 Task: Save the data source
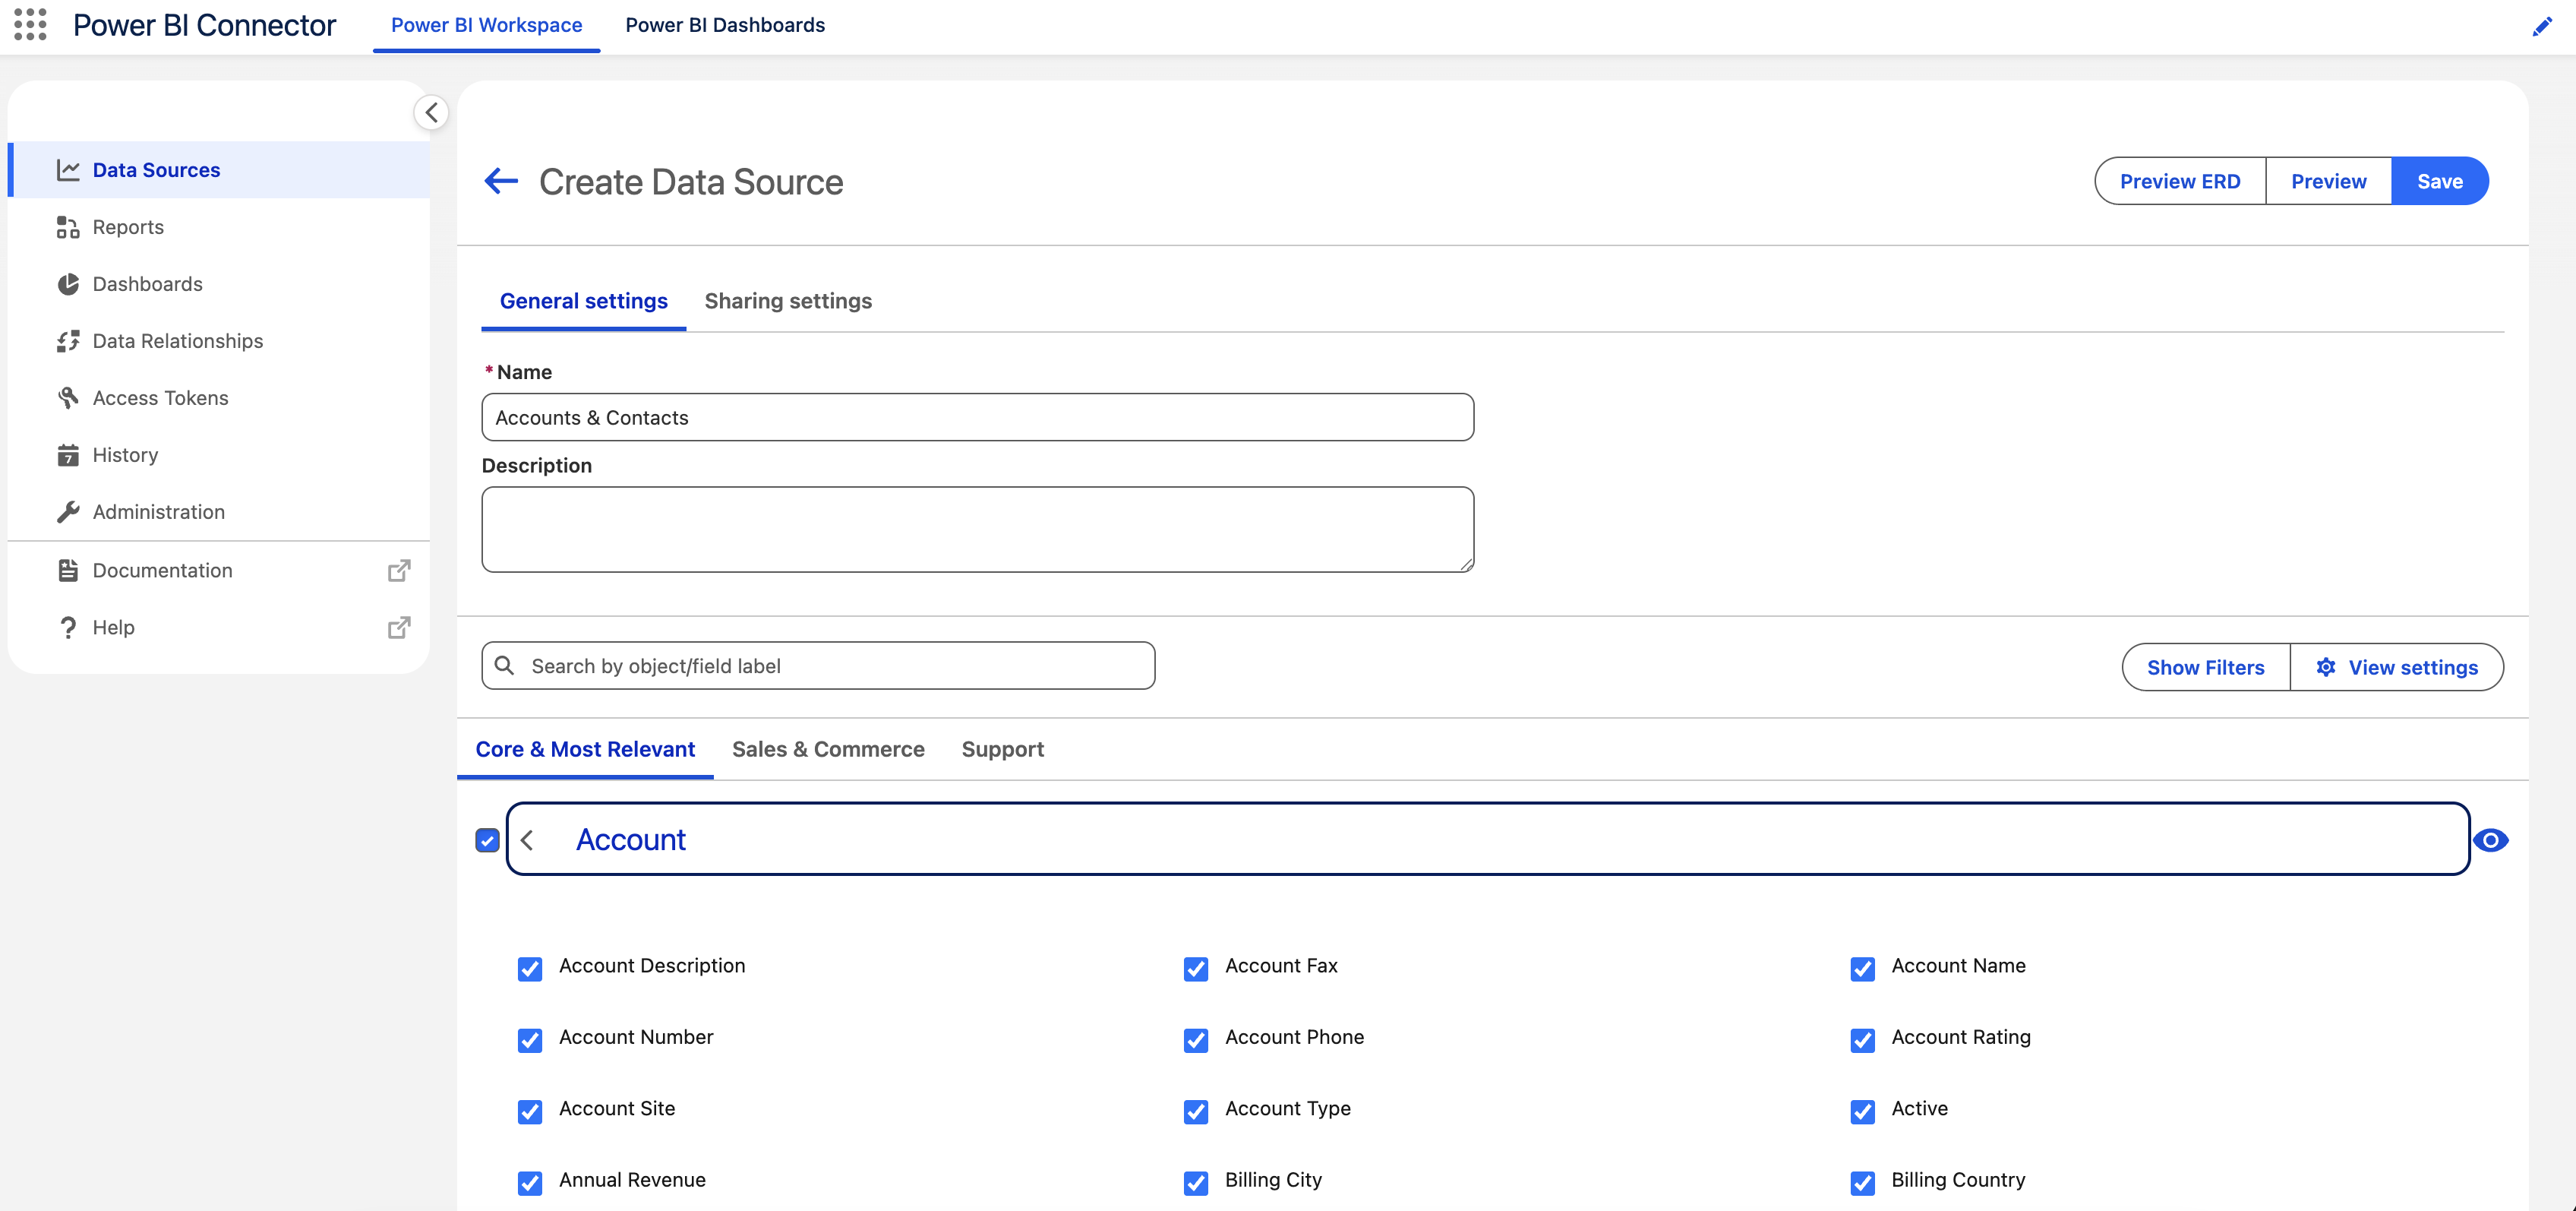coord(2439,181)
